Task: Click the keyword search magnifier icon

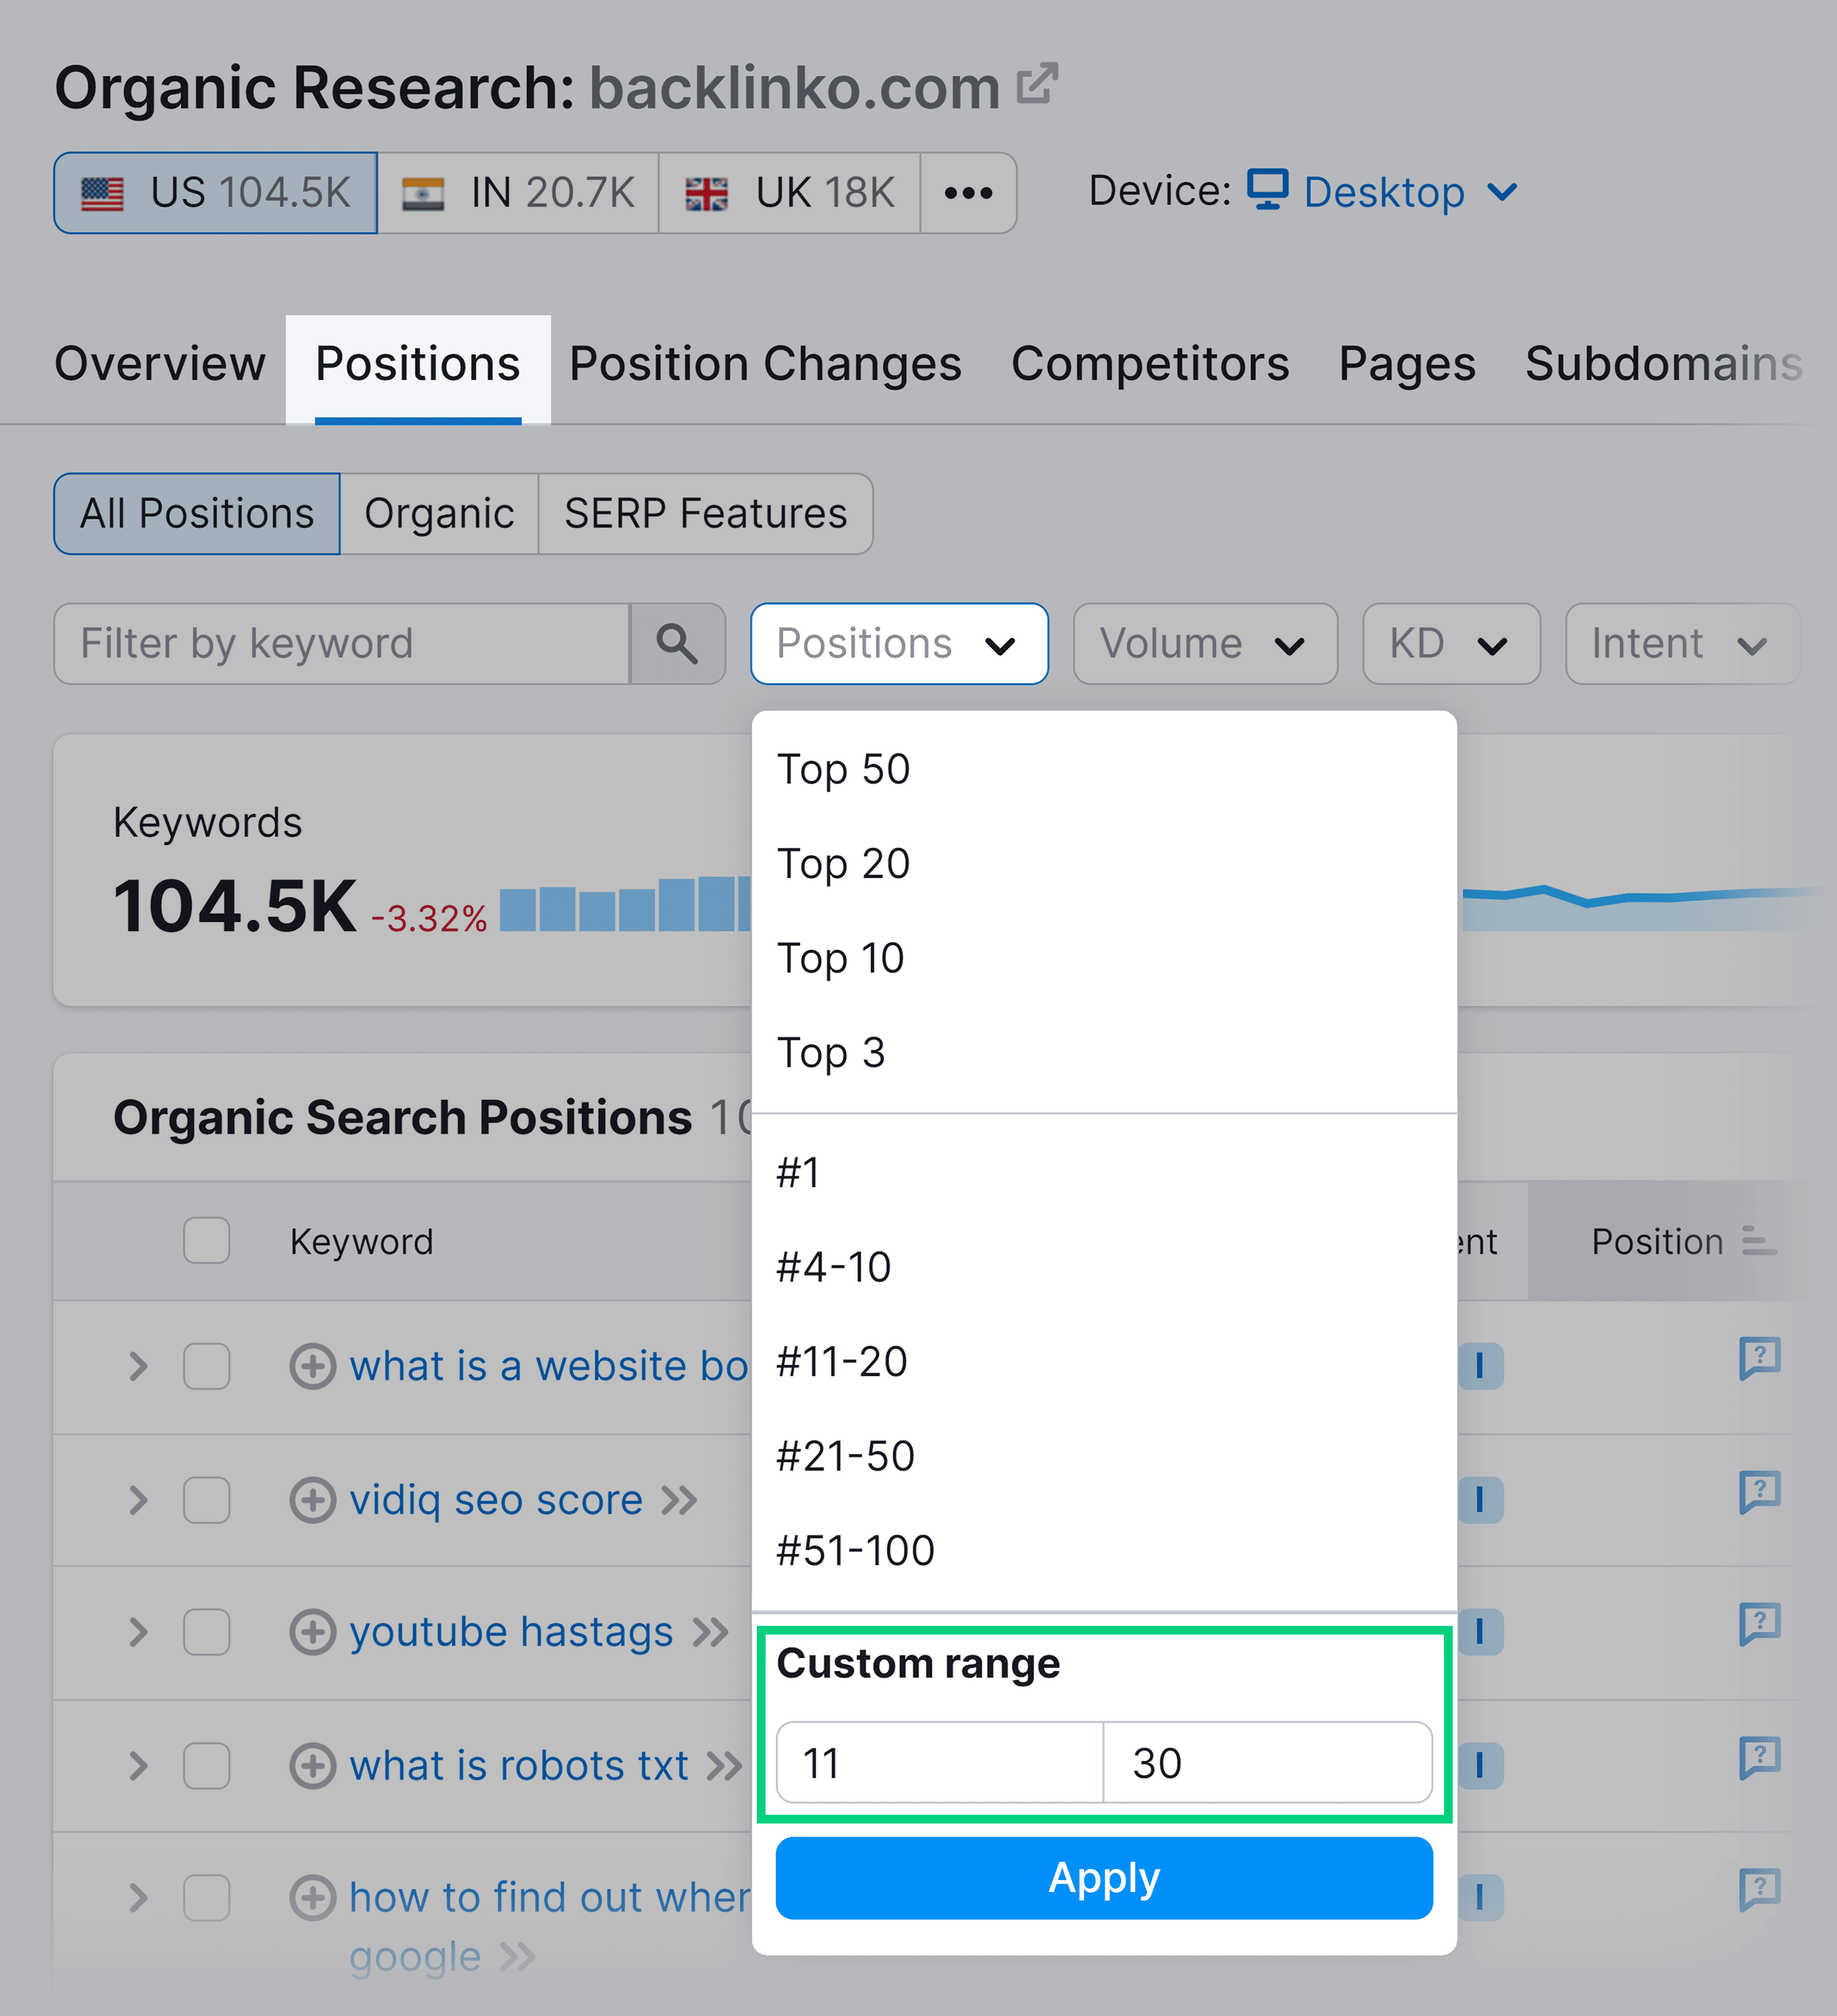Action: pyautogui.click(x=678, y=644)
